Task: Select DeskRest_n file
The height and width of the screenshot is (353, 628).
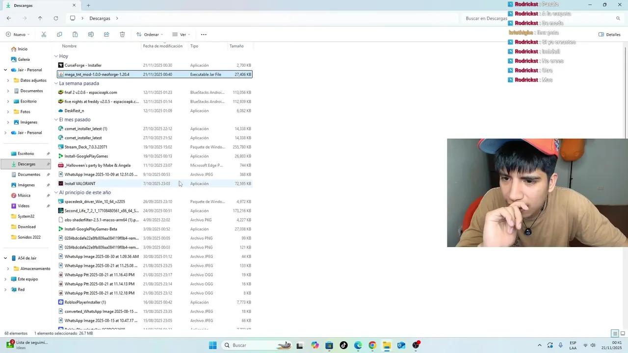Action: [x=155, y=111]
